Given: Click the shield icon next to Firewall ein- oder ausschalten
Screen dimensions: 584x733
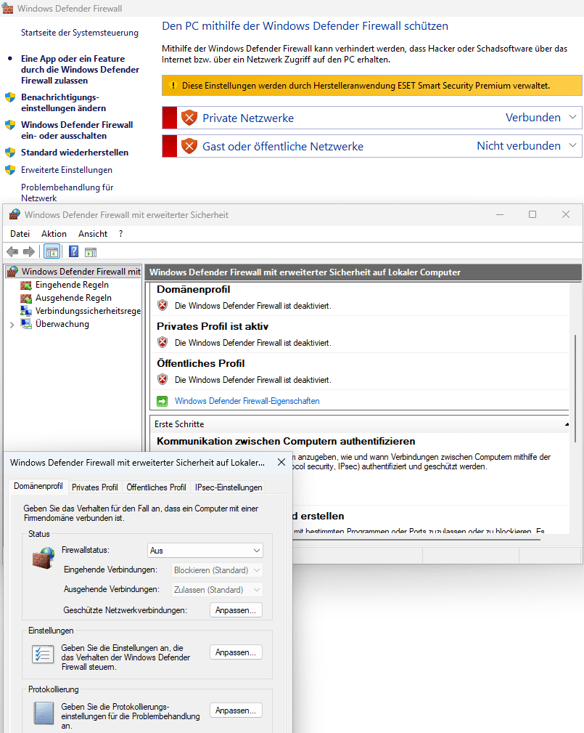Looking at the screenshot, I should tap(10, 125).
